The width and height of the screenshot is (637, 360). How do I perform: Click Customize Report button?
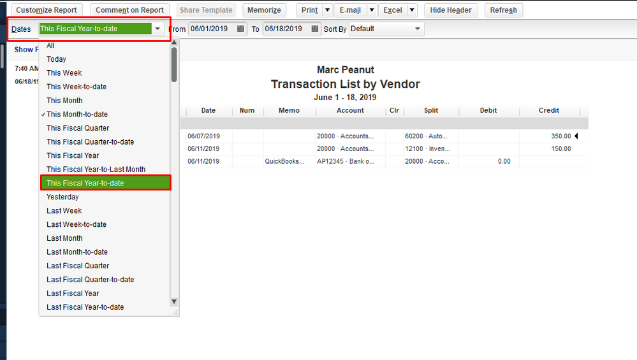point(47,10)
